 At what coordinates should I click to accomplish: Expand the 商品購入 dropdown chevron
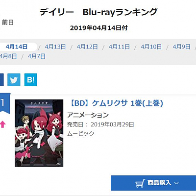pos(176,183)
